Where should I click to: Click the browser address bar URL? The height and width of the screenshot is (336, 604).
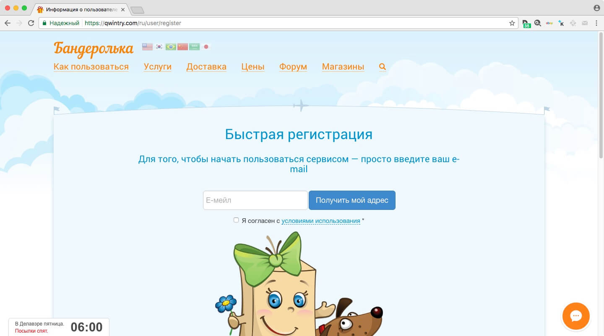pyautogui.click(x=133, y=23)
